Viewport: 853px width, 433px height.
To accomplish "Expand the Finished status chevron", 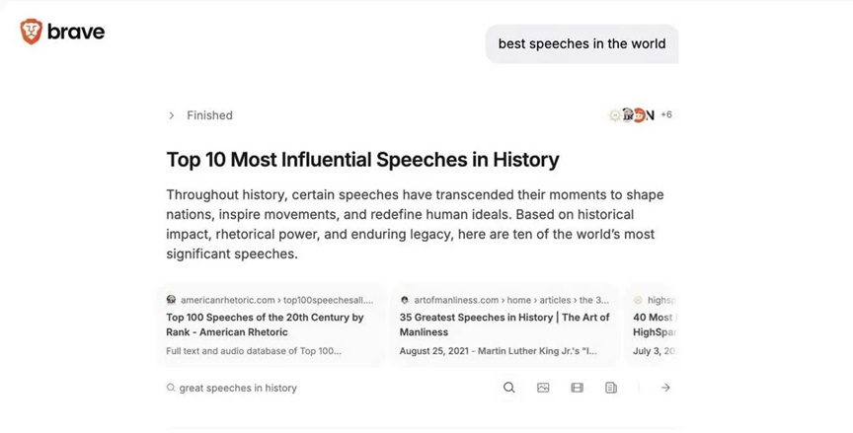I will coord(172,115).
